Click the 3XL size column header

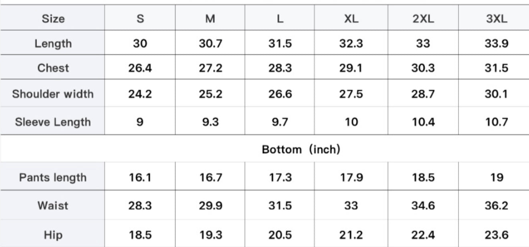[x=497, y=19]
